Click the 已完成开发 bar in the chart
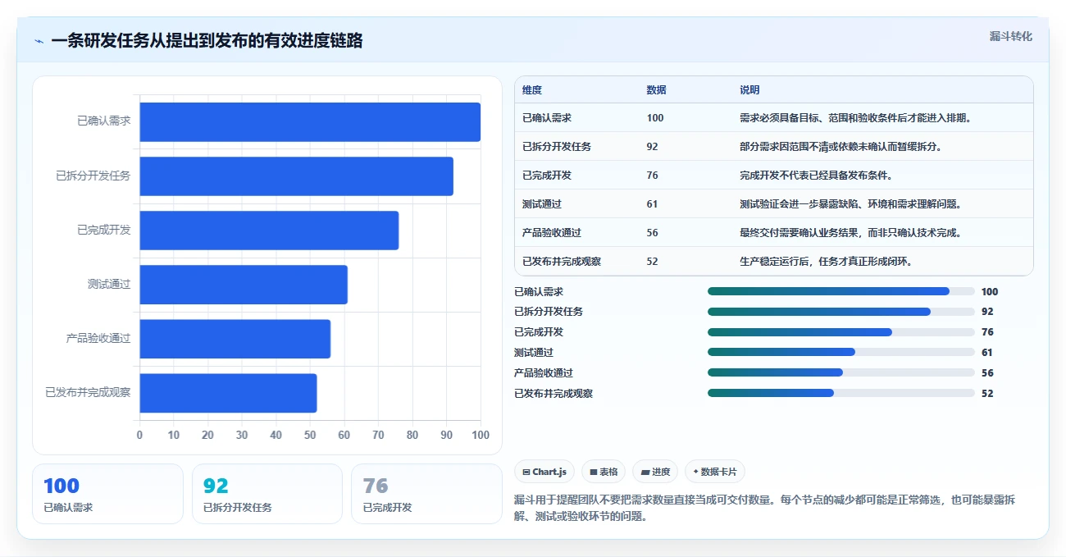 pos(269,231)
